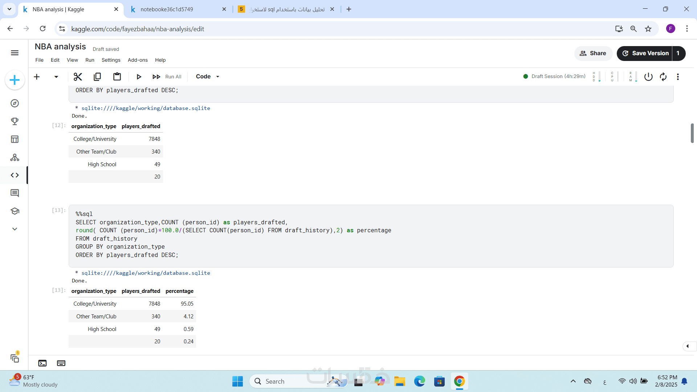The width and height of the screenshot is (697, 392).
Task: Click the paste cell clipboard icon
Action: coord(117,77)
